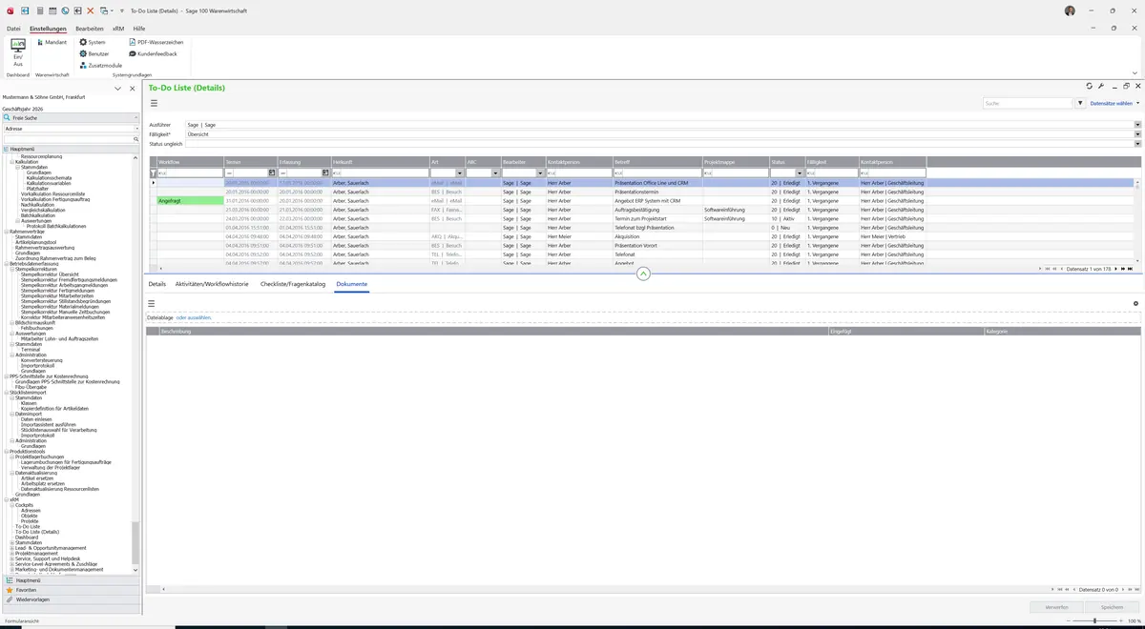Image resolution: width=1145 pixels, height=629 pixels.
Task: Open the Hilfe menu
Action: point(139,29)
